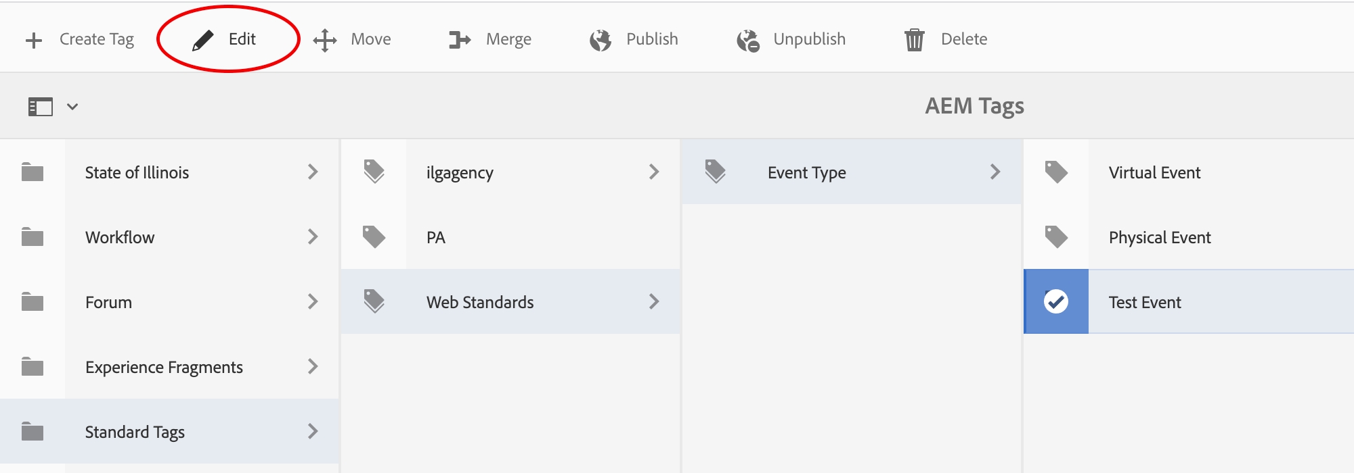Screen dimensions: 1354x473
Task: Click the pencil Edit icon
Action: click(x=202, y=41)
